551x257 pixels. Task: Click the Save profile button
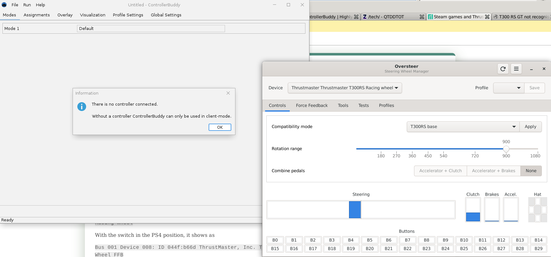point(535,88)
